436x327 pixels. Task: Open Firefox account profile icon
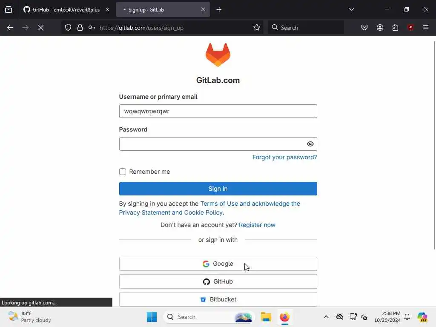click(380, 27)
